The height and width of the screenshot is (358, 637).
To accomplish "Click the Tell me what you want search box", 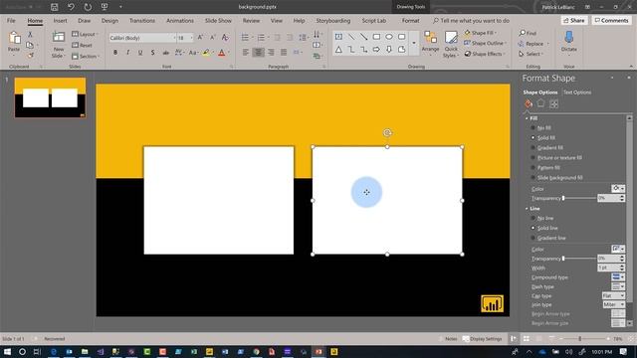I will (471, 20).
